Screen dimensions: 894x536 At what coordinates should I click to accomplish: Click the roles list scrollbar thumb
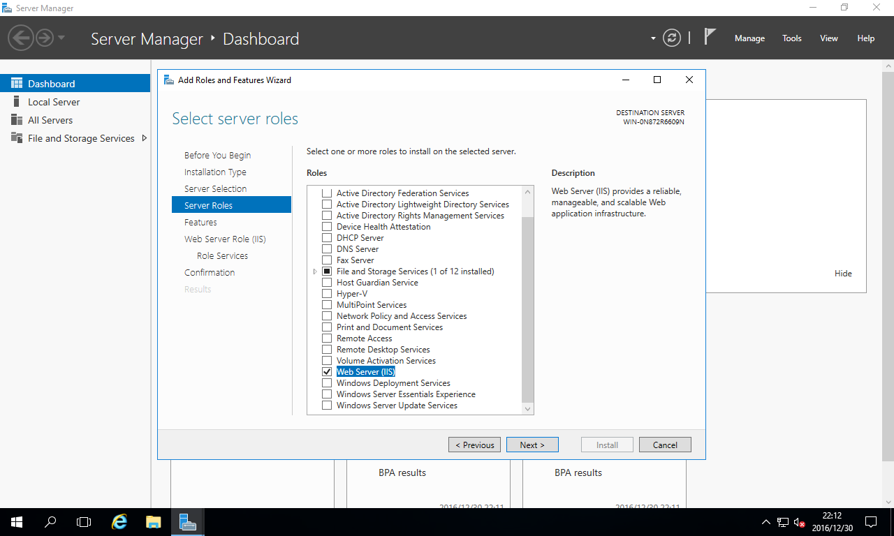(527, 309)
